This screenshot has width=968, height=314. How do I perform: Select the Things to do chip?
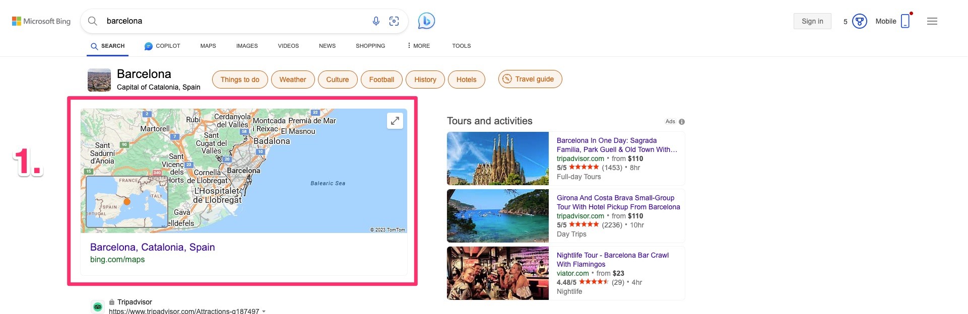[x=240, y=80]
